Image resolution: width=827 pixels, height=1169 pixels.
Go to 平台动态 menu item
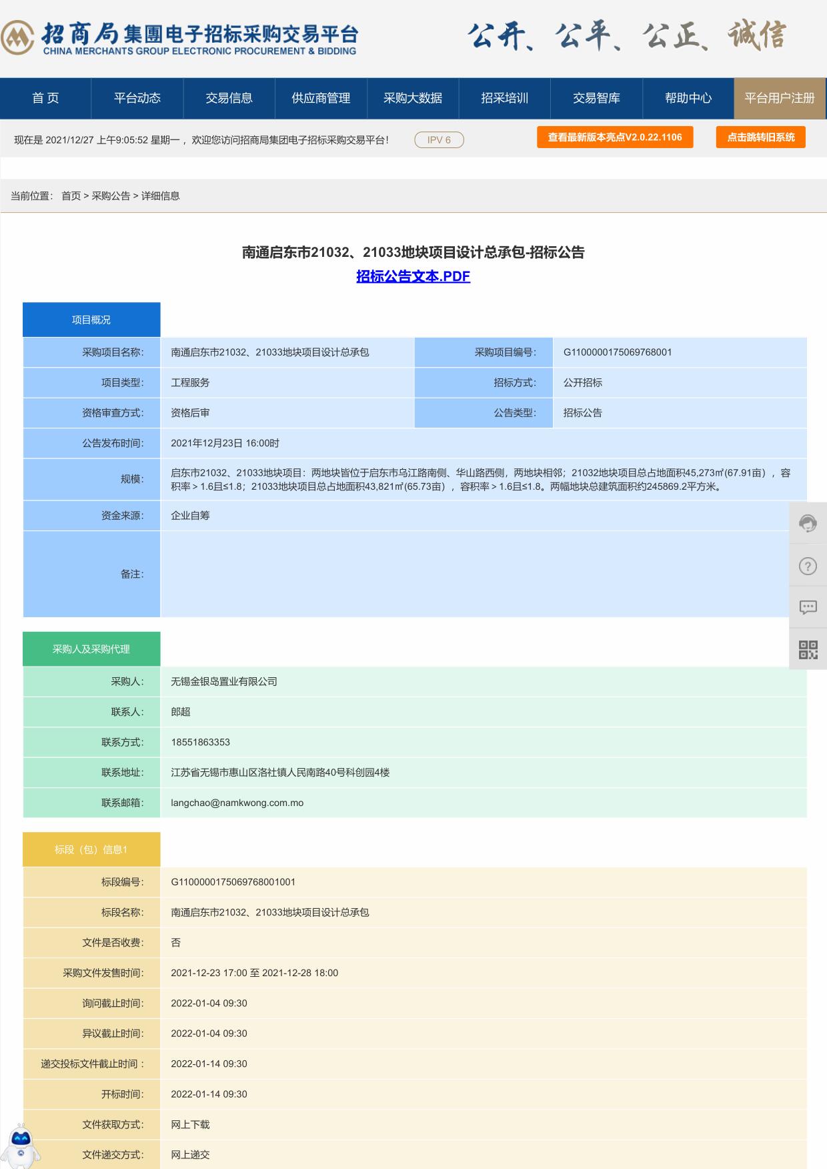pos(137,98)
